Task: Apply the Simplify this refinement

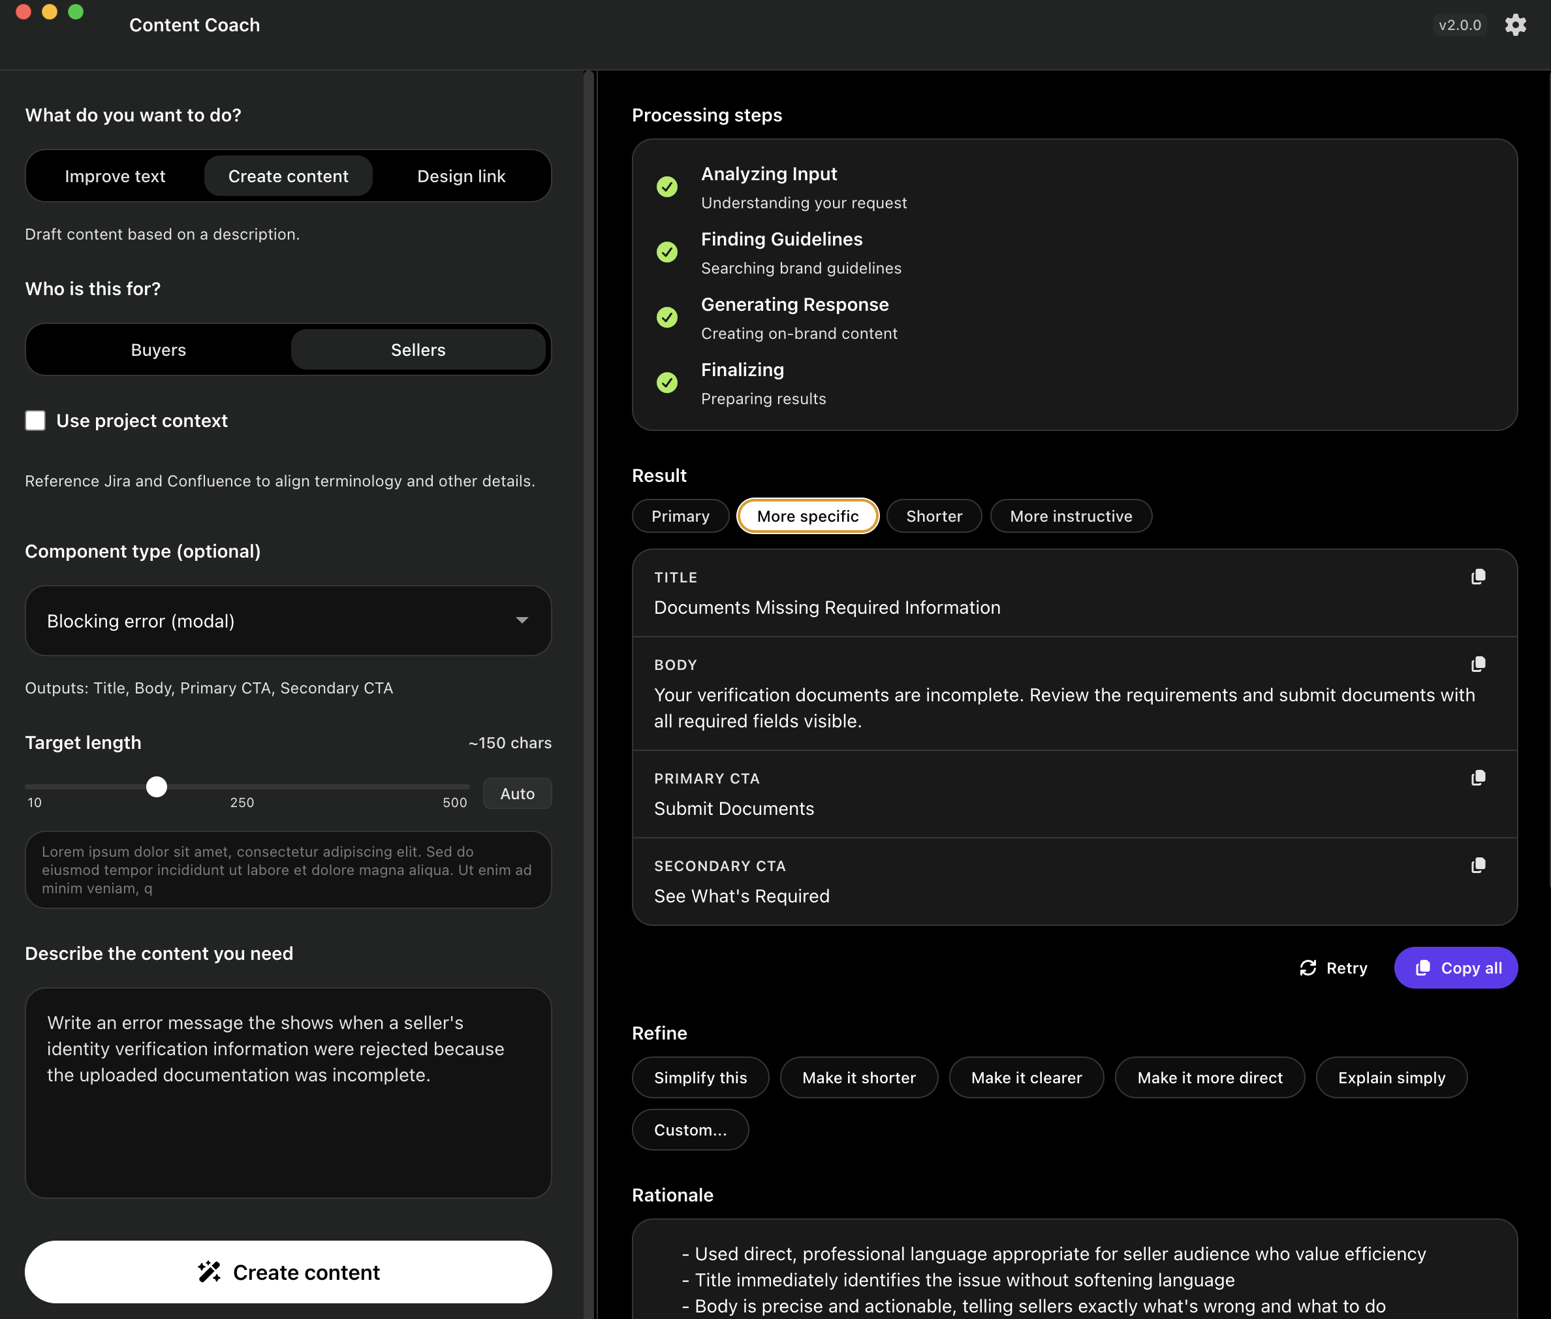Action: click(x=700, y=1077)
